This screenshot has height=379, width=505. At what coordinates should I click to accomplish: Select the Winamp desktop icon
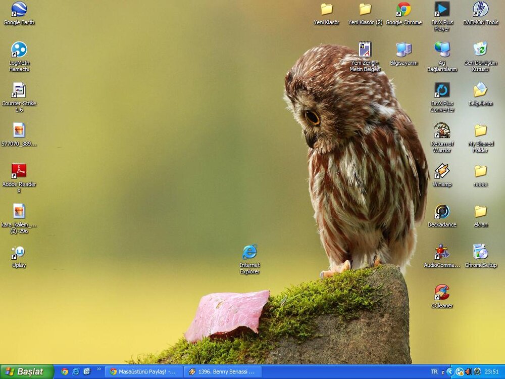click(x=442, y=171)
